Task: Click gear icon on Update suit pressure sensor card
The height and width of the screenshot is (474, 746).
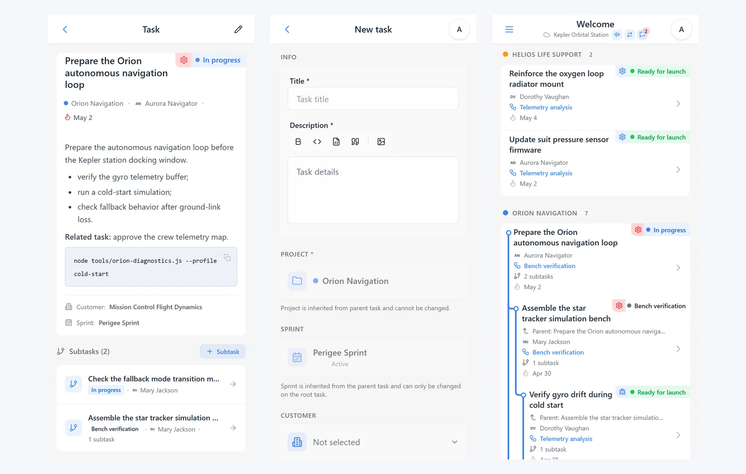Action: click(622, 137)
